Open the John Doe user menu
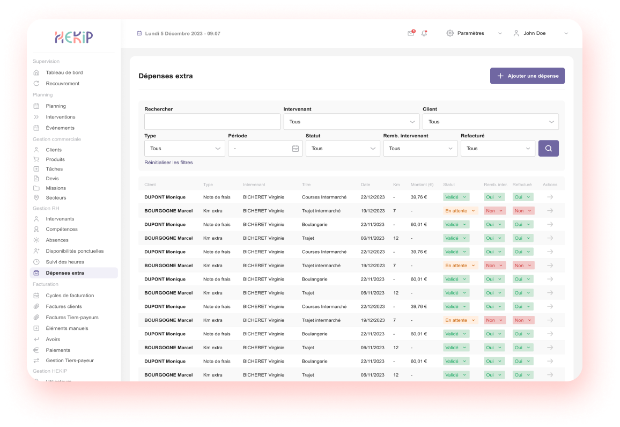The height and width of the screenshot is (427, 620). click(540, 33)
